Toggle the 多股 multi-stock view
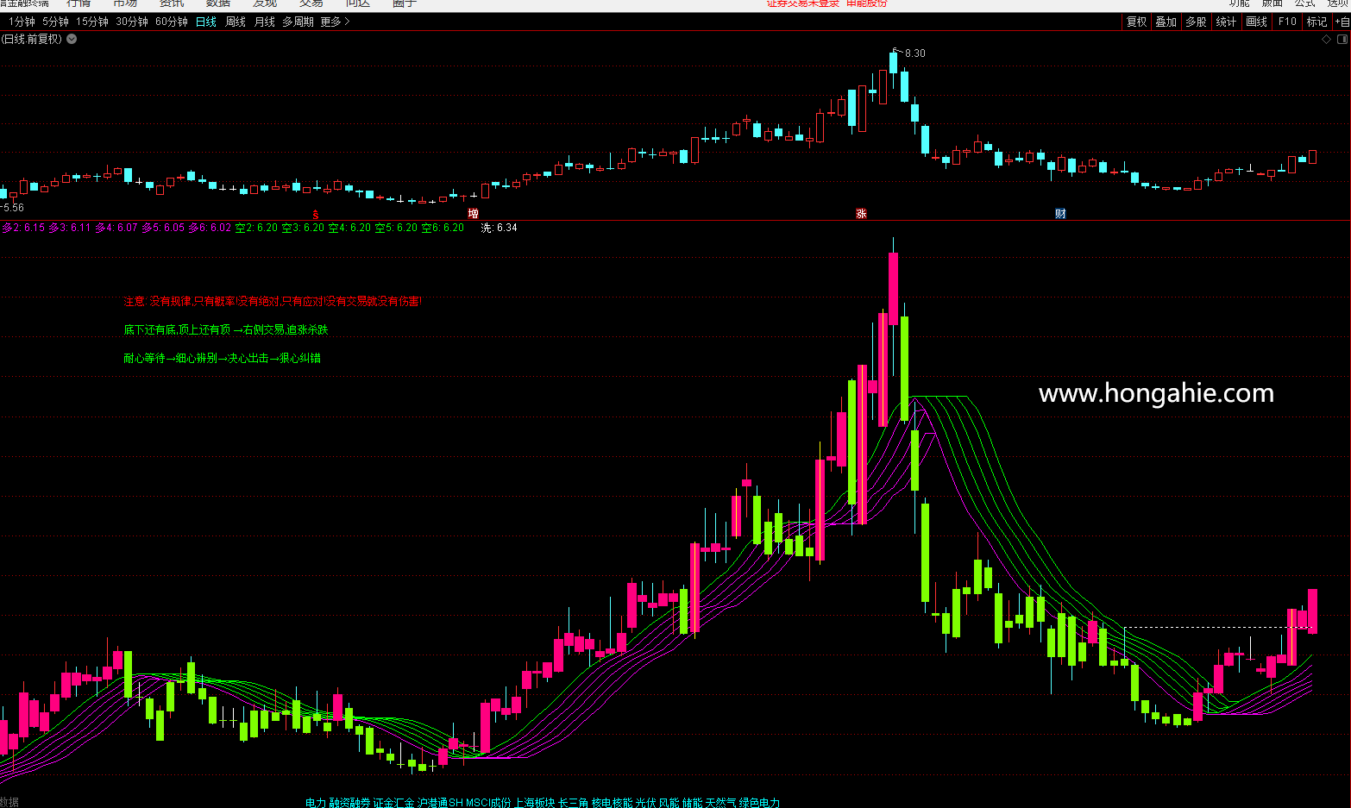 pos(1196,22)
